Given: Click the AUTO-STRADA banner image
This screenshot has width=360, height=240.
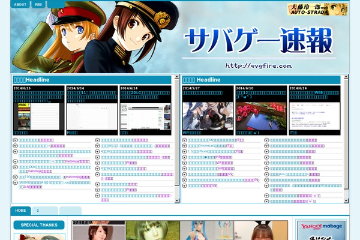Looking at the screenshot, I should [x=317, y=10].
